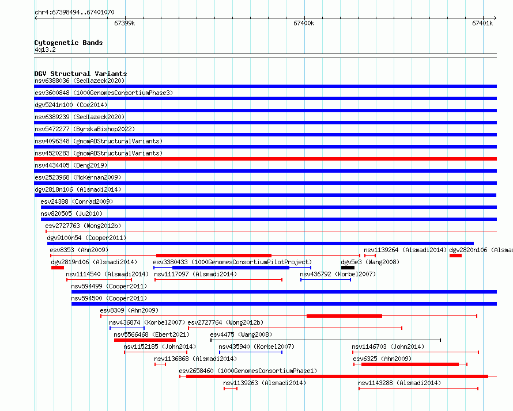Select the dgv2820n106 label
Viewport: 513px width, 411px height.
click(x=481, y=250)
